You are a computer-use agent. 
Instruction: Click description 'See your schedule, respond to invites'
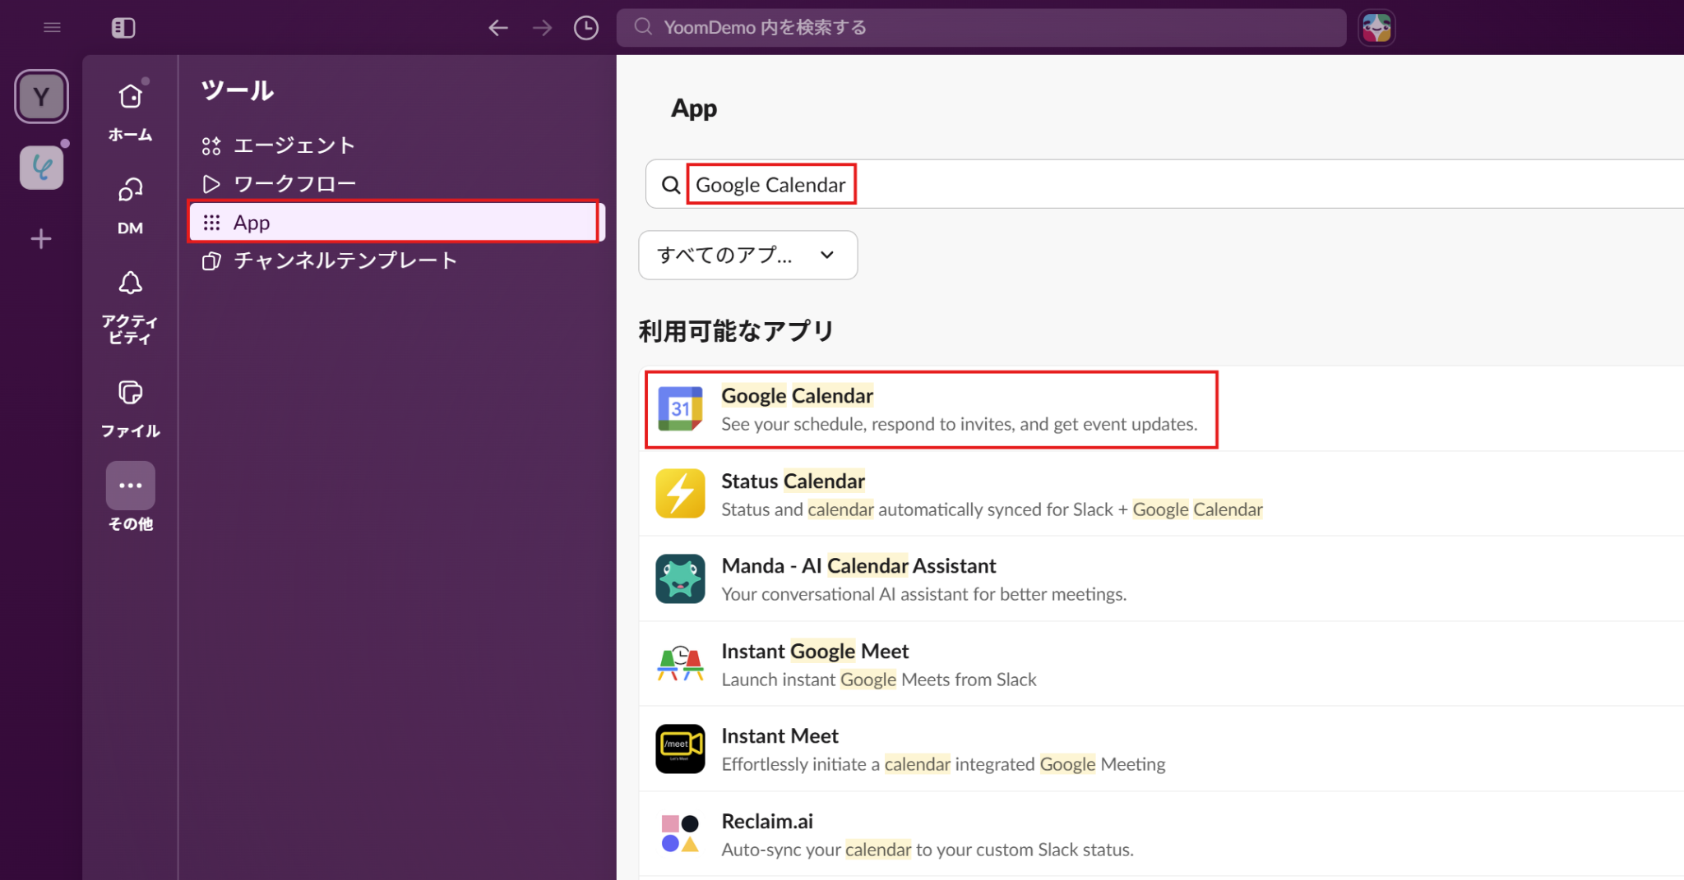[x=959, y=425]
